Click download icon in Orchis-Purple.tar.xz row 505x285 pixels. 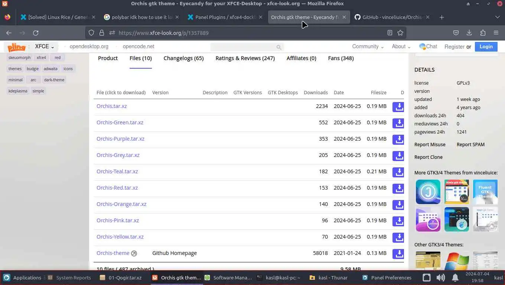point(398,140)
